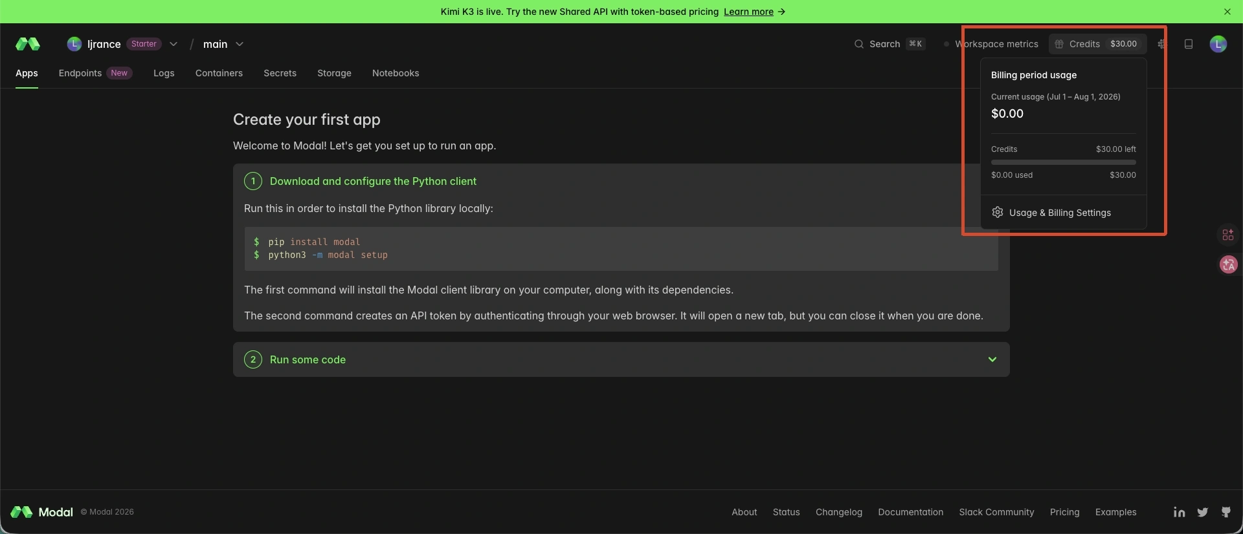Screen dimensions: 1243x534
Task: Click the "$30.00 left" credits value
Action: [x=1115, y=149]
